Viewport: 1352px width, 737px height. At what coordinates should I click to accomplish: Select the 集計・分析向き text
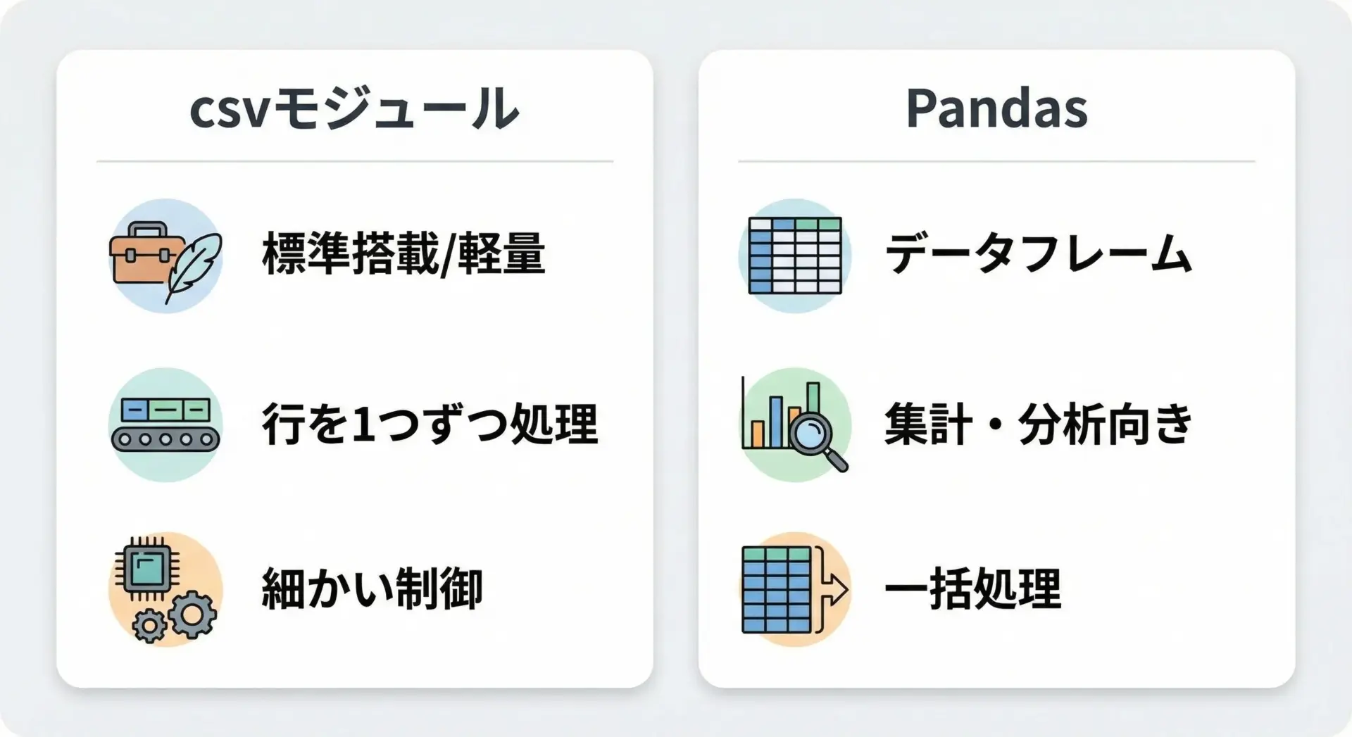click(x=1038, y=424)
